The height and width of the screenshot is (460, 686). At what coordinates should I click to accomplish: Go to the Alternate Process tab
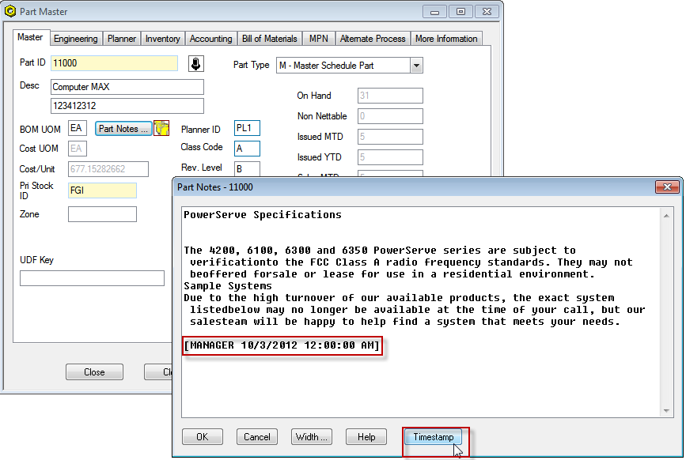pos(372,39)
